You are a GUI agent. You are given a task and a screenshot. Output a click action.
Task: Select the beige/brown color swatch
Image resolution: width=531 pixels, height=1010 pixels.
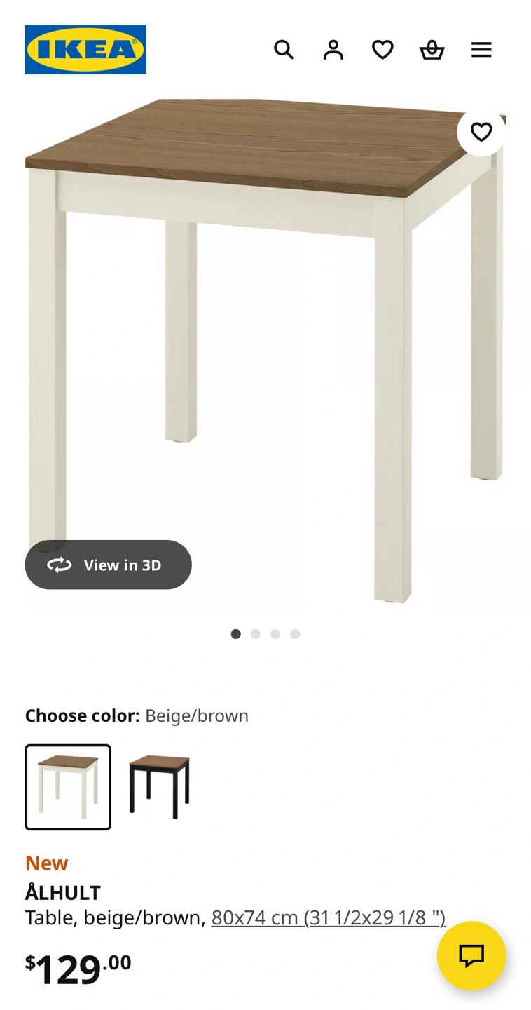pos(68,787)
